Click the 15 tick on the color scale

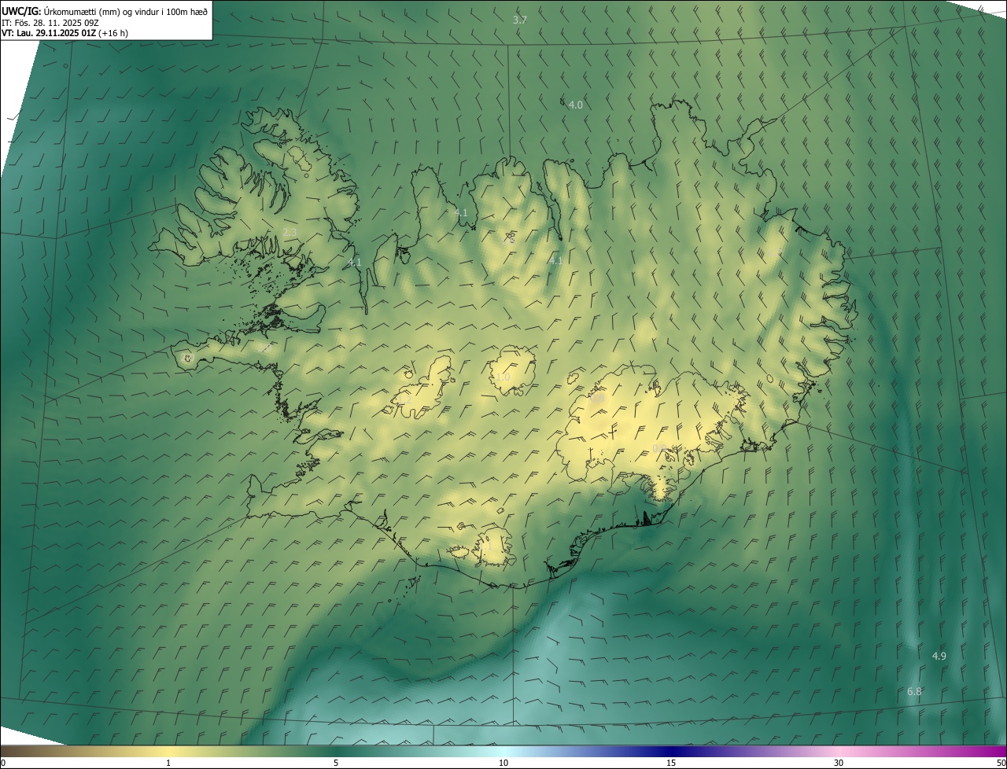(x=671, y=763)
